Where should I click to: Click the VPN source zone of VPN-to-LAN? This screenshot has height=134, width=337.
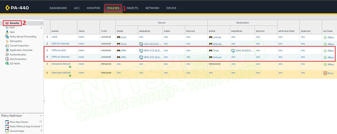pyautogui.click(x=121, y=51)
